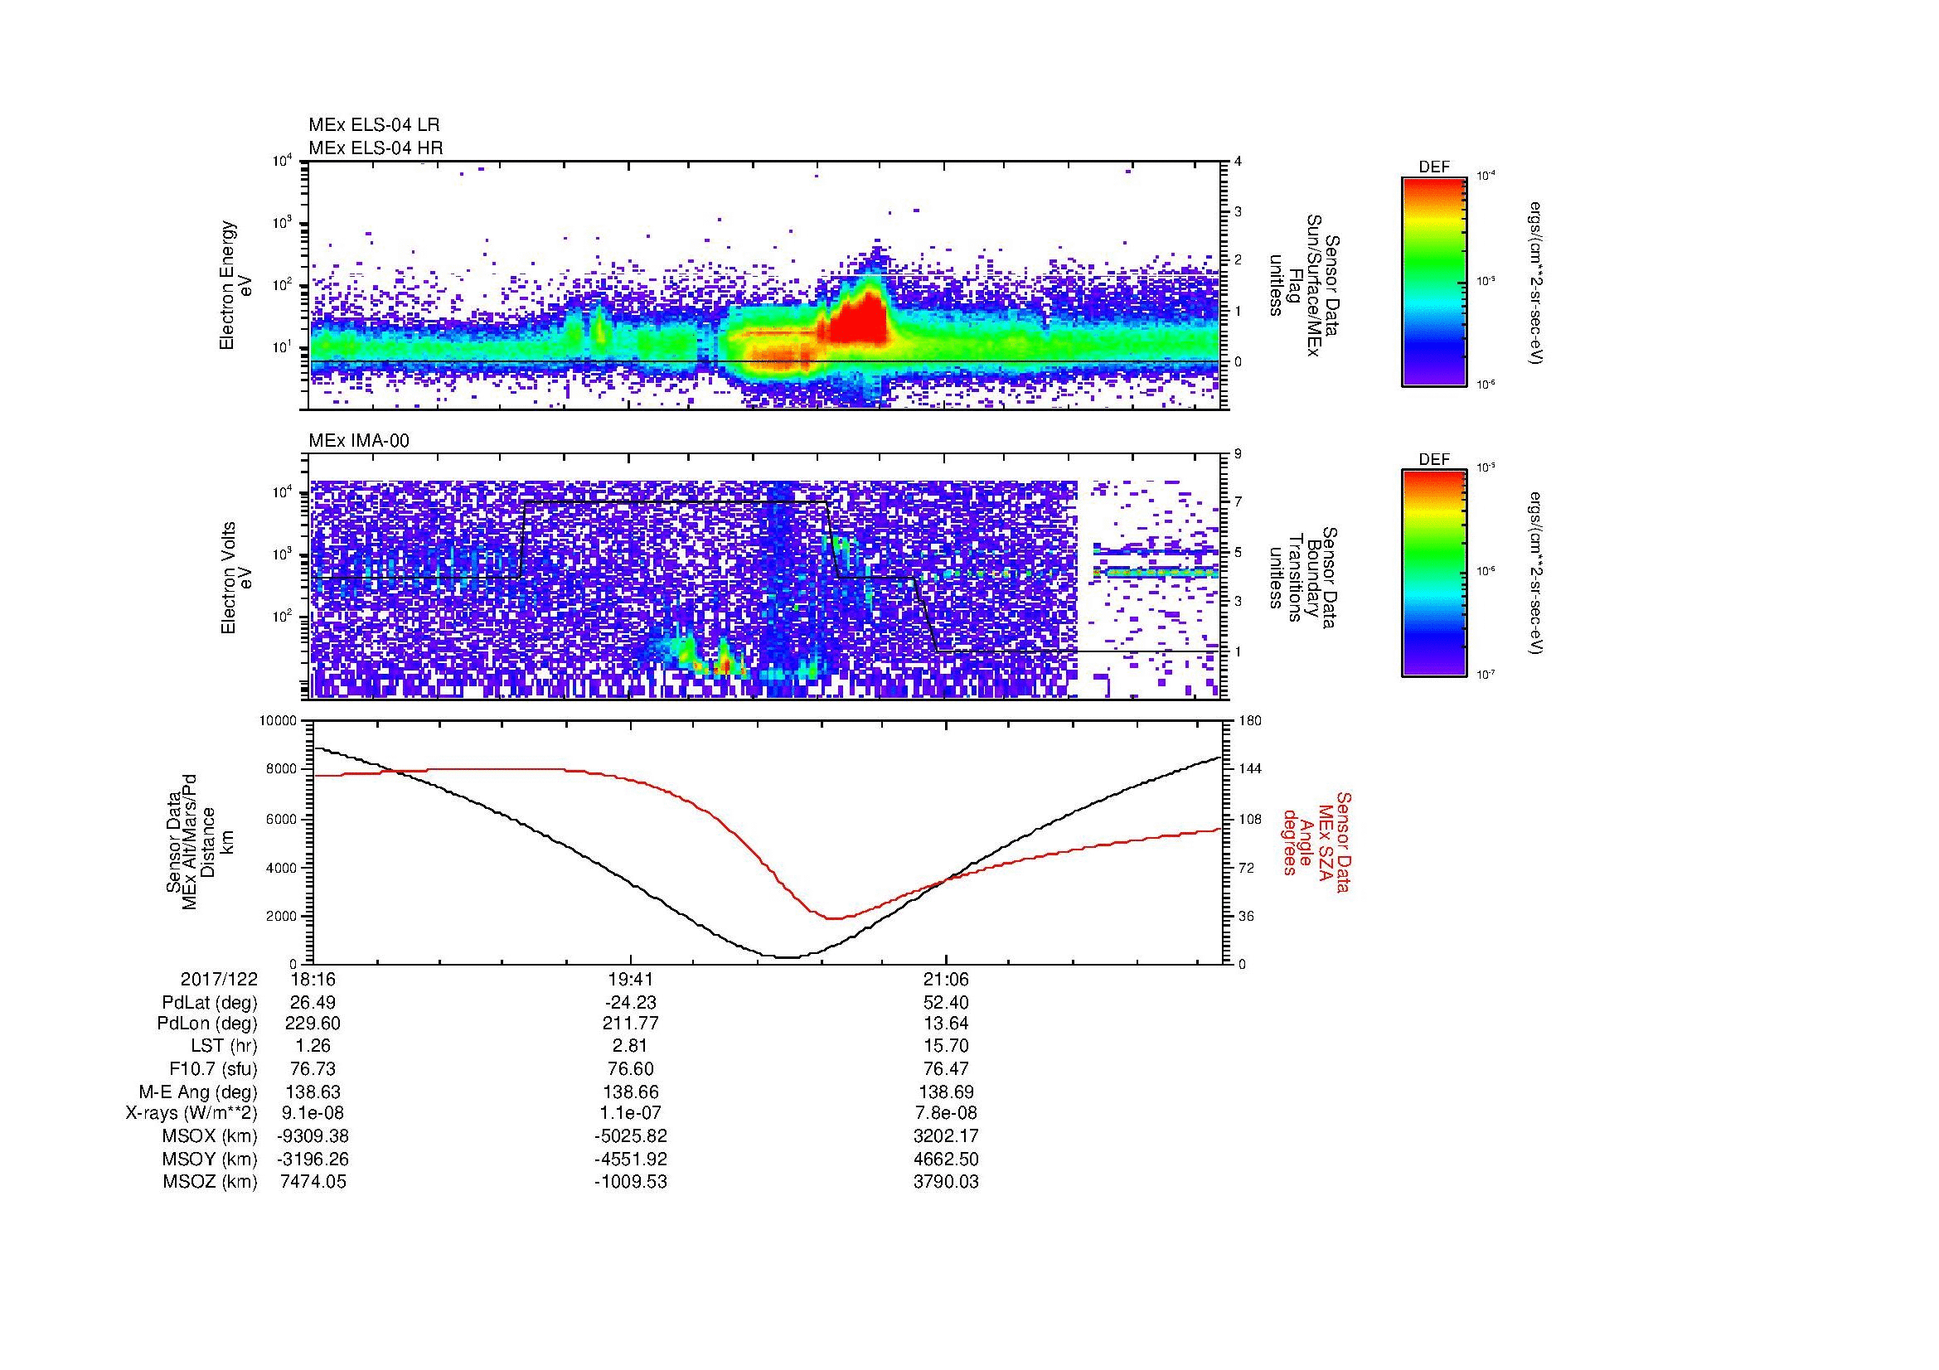Viewport: 1939px width, 1370px height.
Task: Select MSOZ value '7474.05'
Action: pos(313,1183)
